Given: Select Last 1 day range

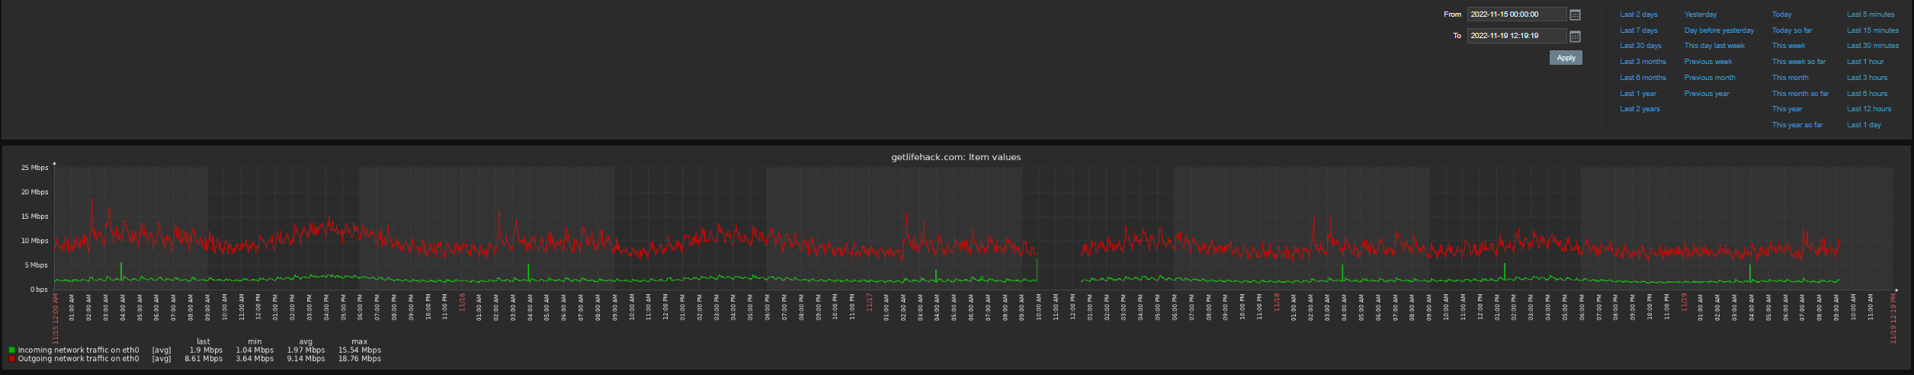Looking at the screenshot, I should (x=1864, y=125).
